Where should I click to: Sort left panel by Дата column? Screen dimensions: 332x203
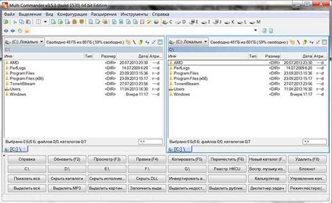[133, 56]
